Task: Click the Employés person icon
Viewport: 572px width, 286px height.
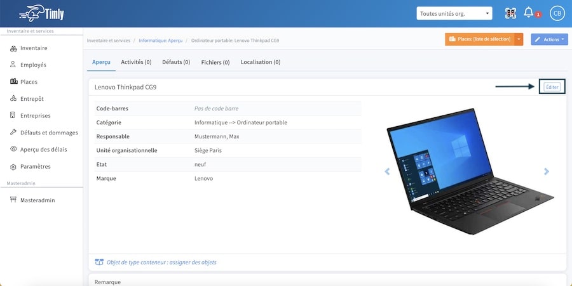Action: [13, 65]
